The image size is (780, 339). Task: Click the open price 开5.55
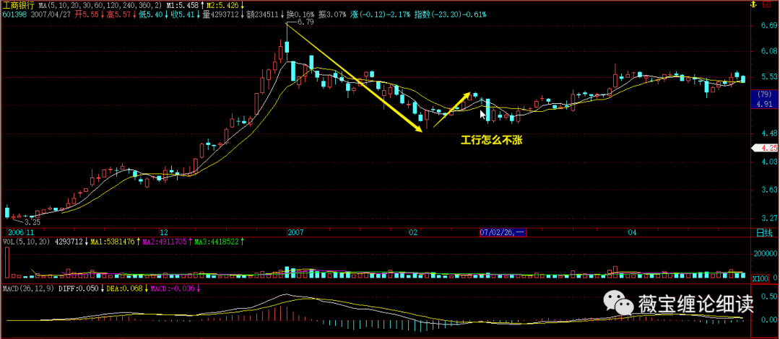point(85,15)
